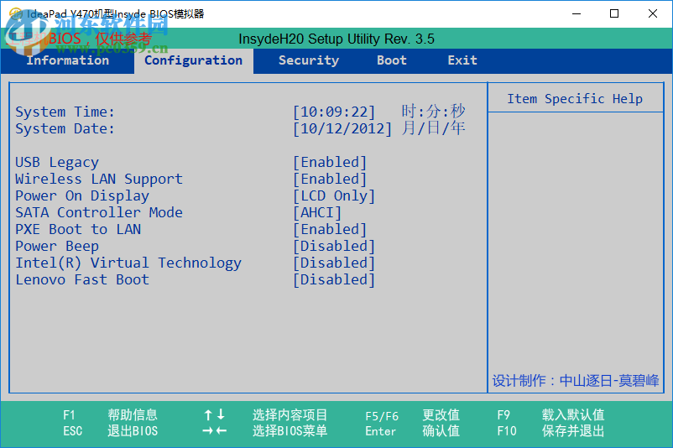The image size is (673, 448).
Task: Click the 时:分:秒 time format note
Action: 433,112
